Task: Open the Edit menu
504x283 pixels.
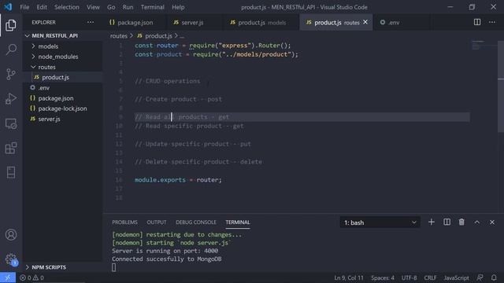Action: (x=42, y=7)
